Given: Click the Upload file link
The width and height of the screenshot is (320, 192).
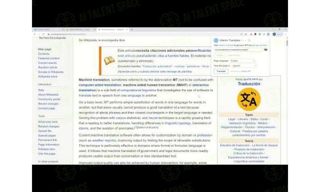Looking at the screenshot, I should click(45, 131).
